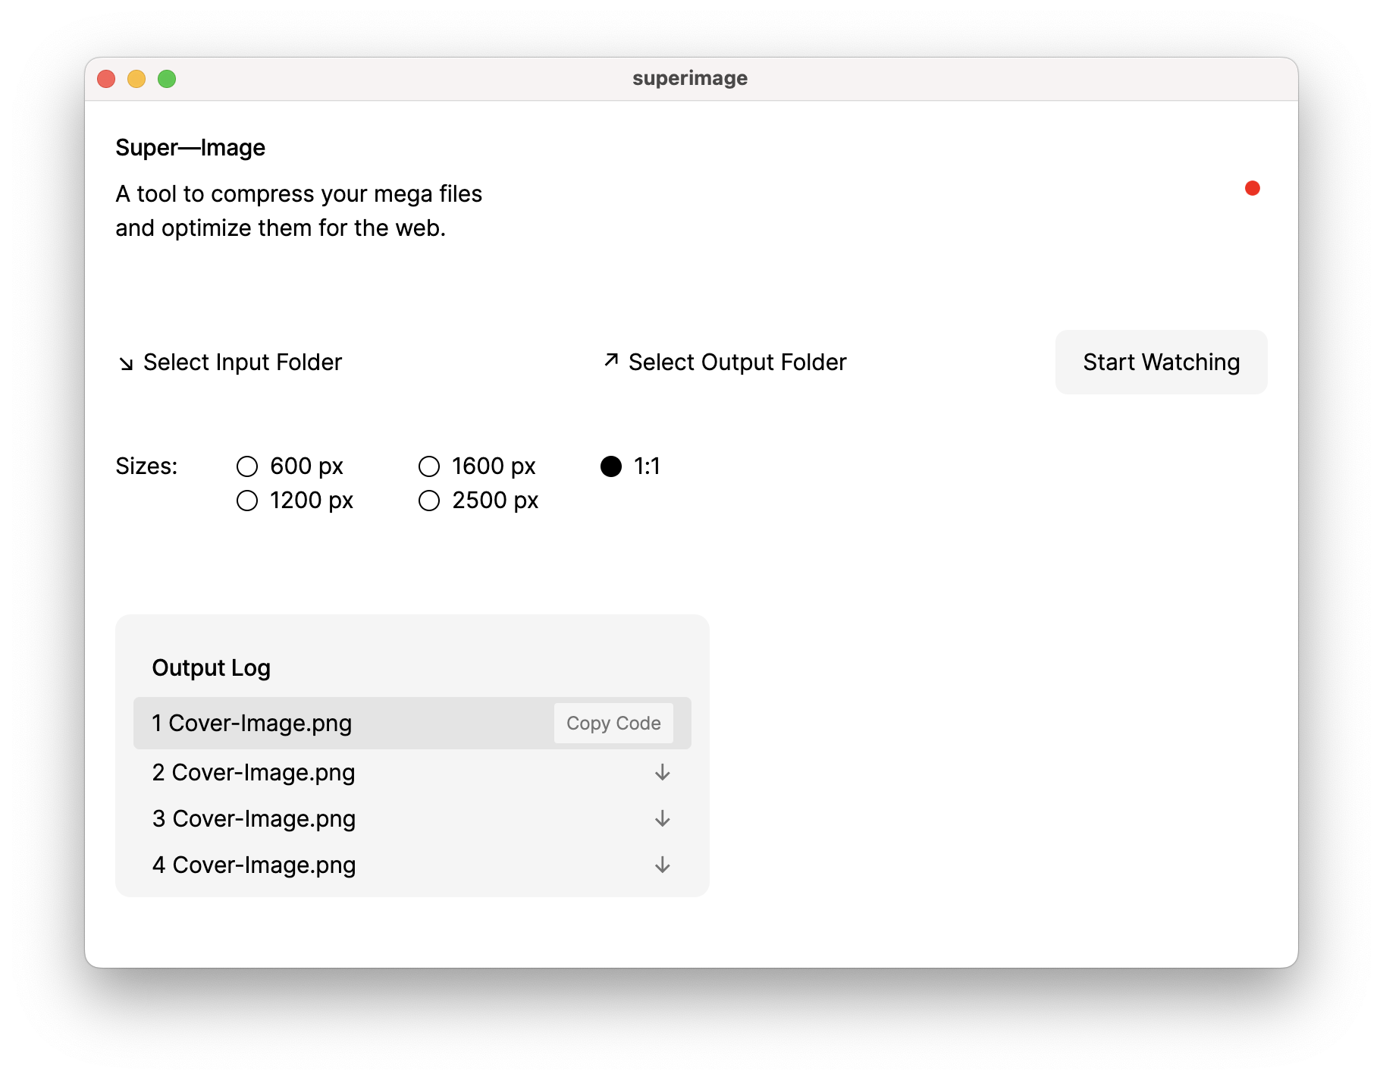This screenshot has width=1383, height=1080.
Task: Click the yellow minimize window button
Action: pyautogui.click(x=136, y=79)
